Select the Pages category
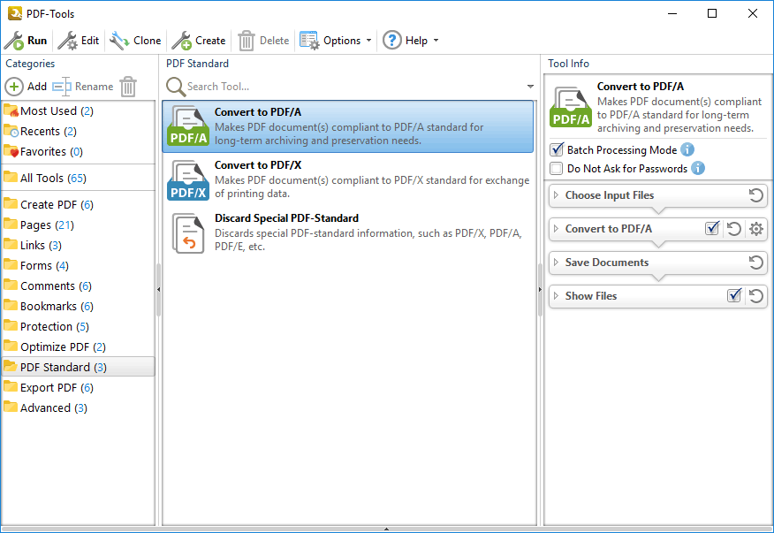 [x=78, y=225]
